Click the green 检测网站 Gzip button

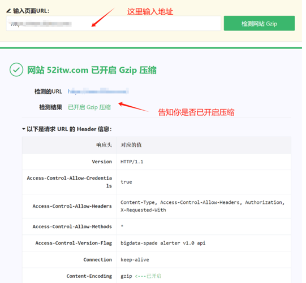pyautogui.click(x=259, y=23)
